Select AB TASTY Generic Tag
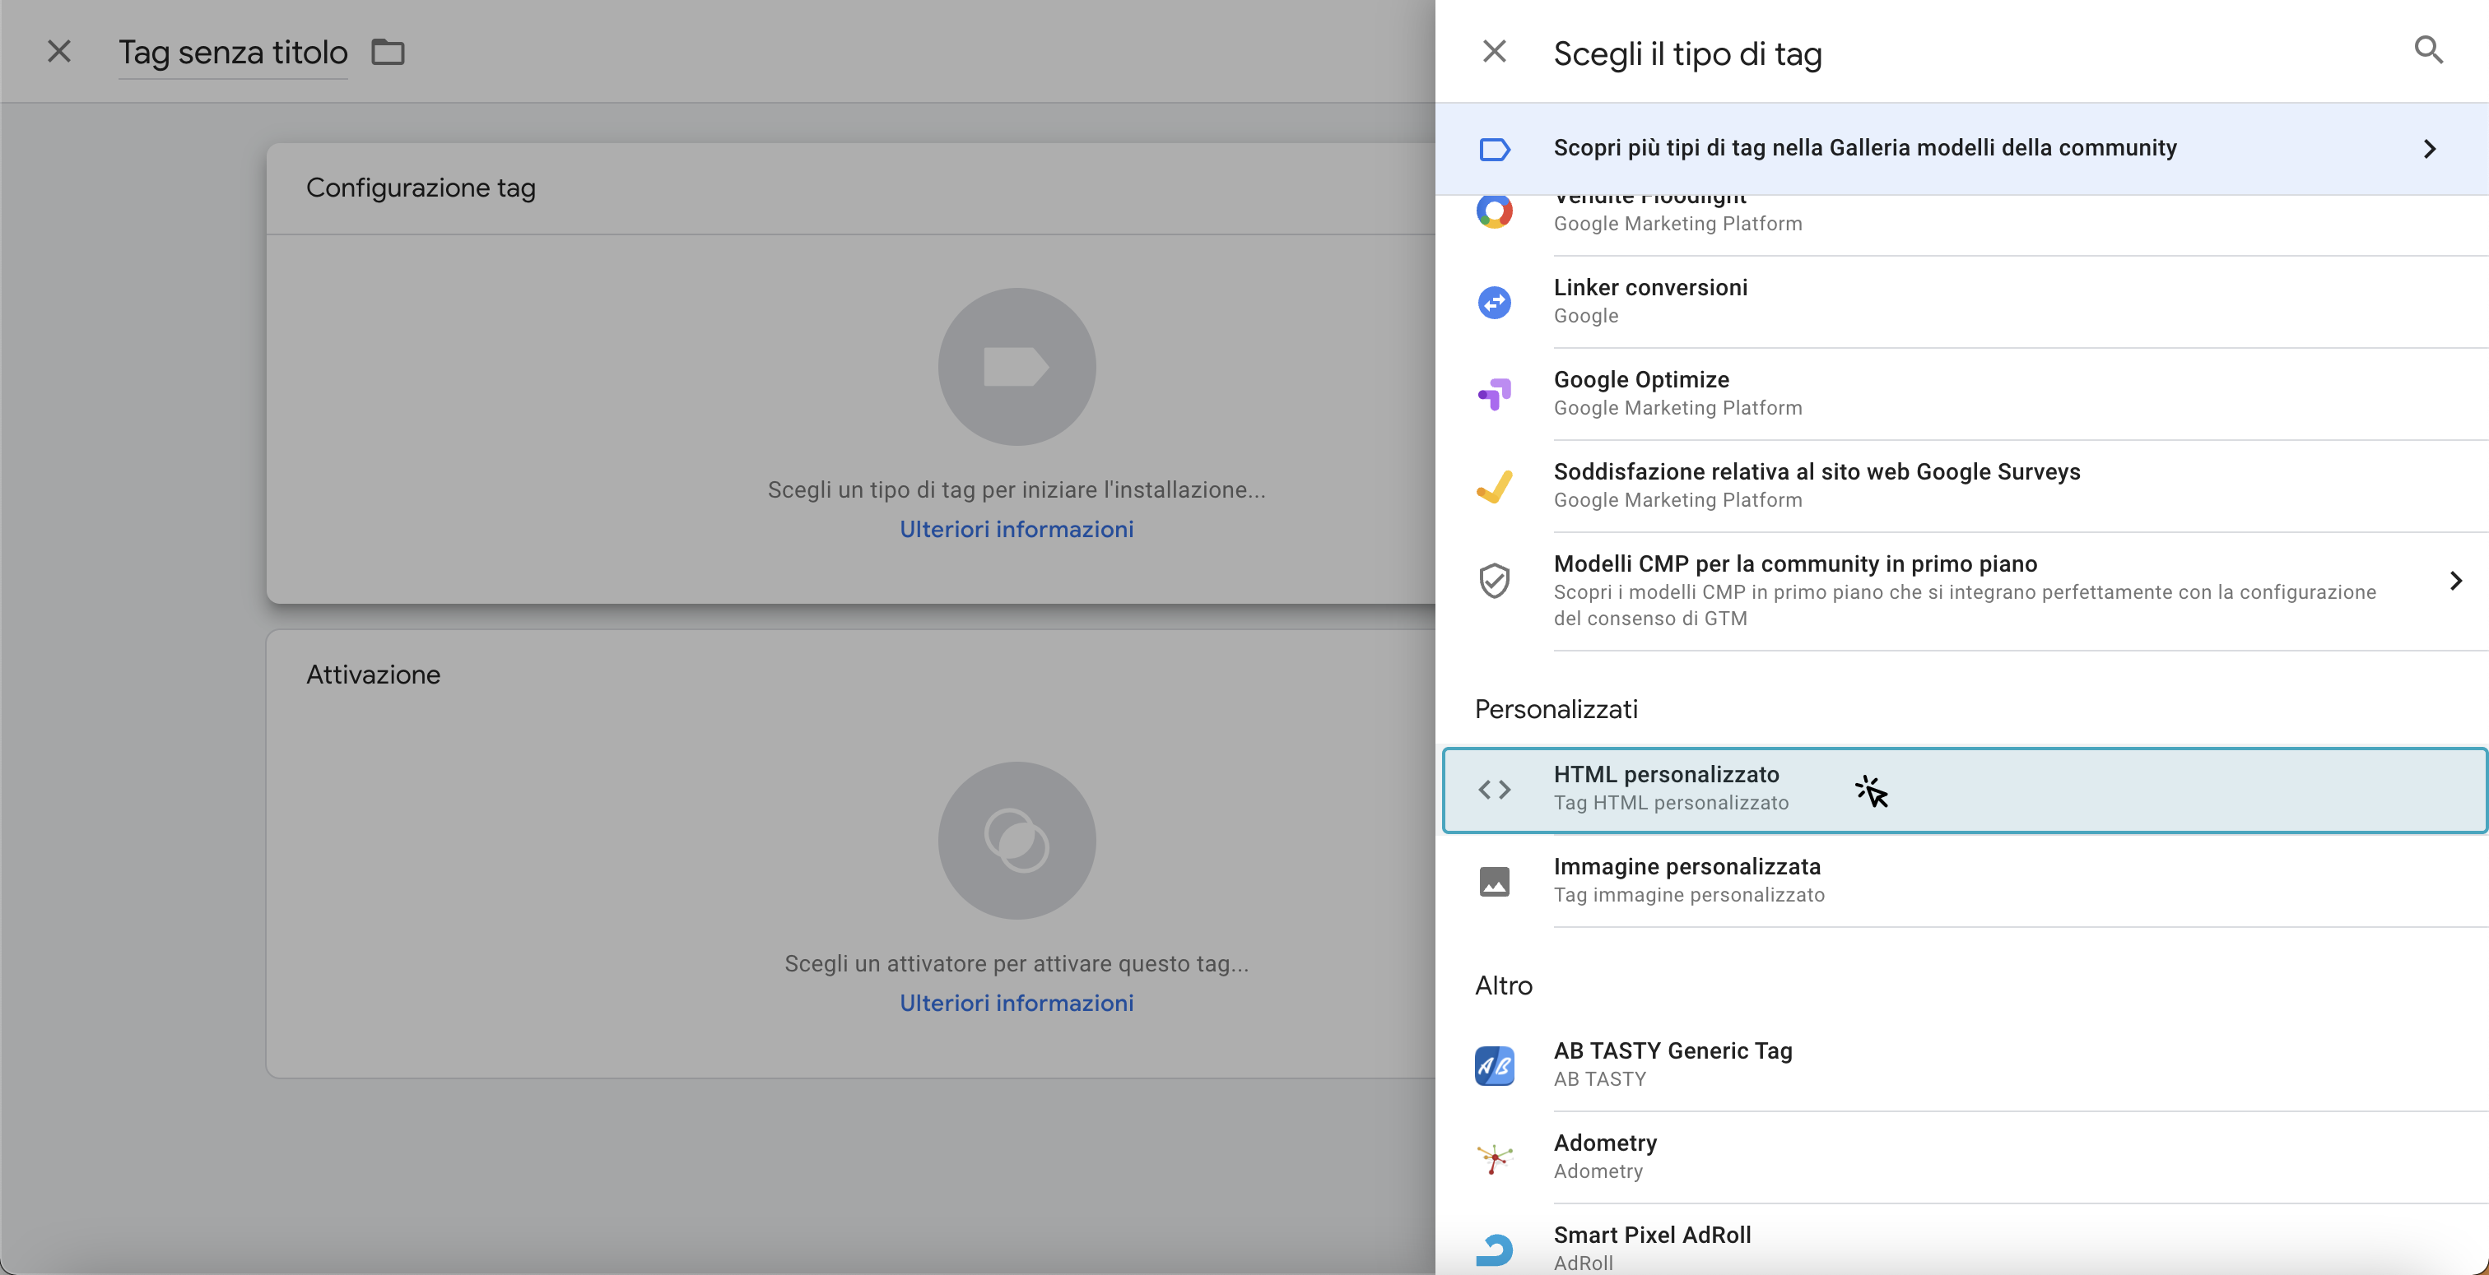This screenshot has width=2489, height=1275. [x=1961, y=1064]
